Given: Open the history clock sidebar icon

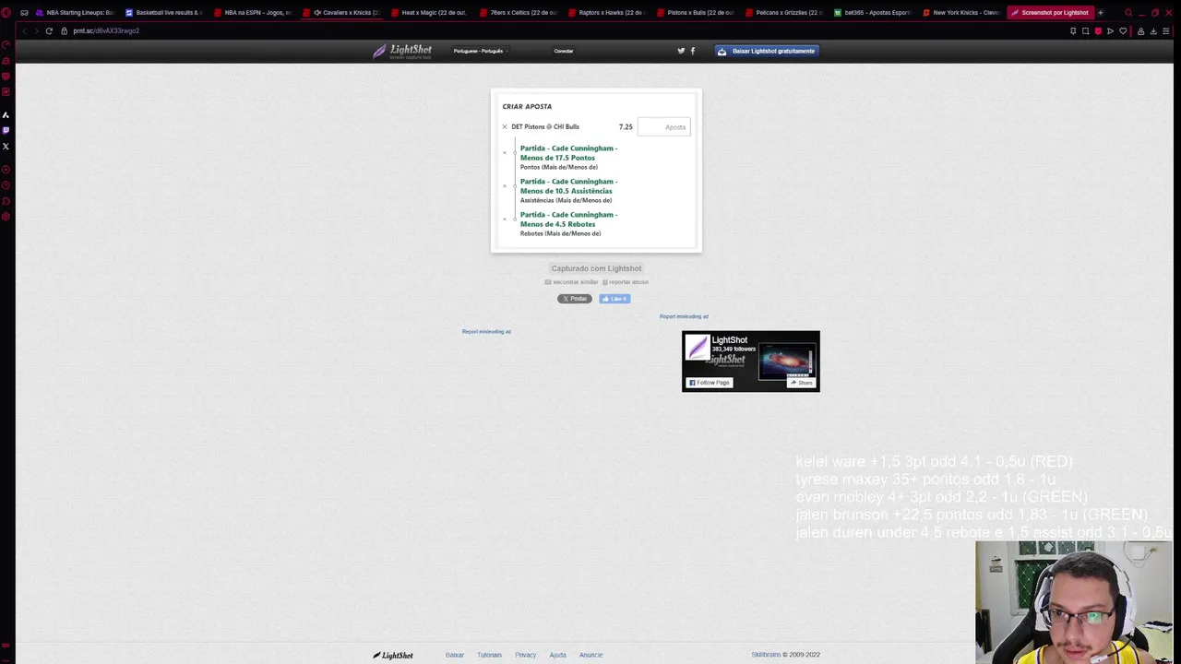Looking at the screenshot, I should pyautogui.click(x=6, y=185).
